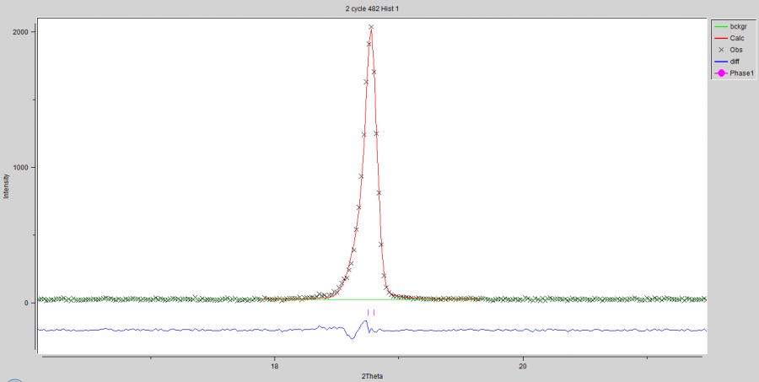Click the blue diff line sample in legend
Viewport: 759px width, 382px height.
721,62
